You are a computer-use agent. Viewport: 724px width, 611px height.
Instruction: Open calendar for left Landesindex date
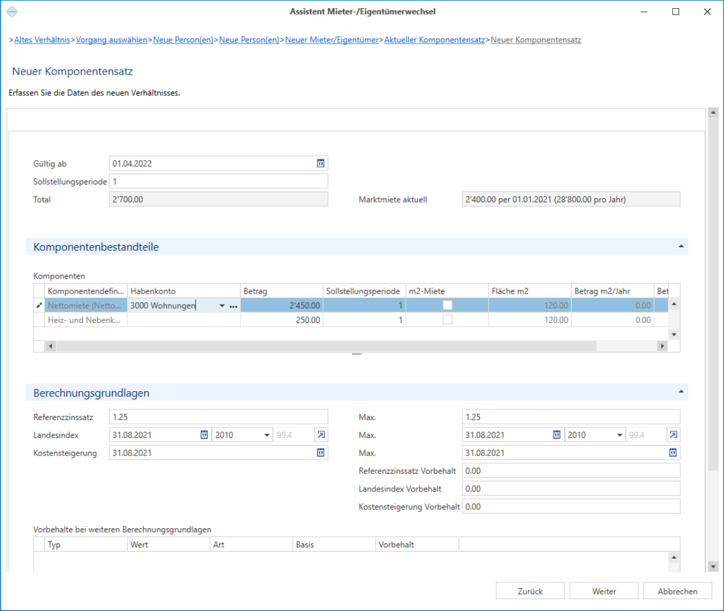click(x=204, y=435)
